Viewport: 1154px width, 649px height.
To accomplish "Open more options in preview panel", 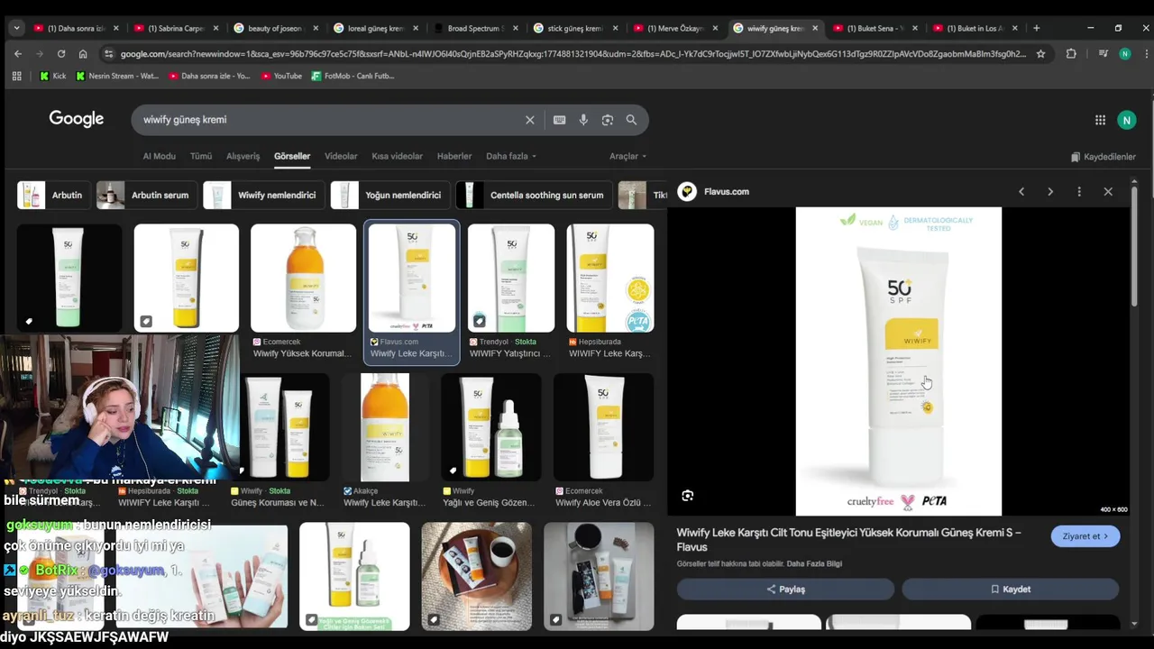I will coord(1079,191).
